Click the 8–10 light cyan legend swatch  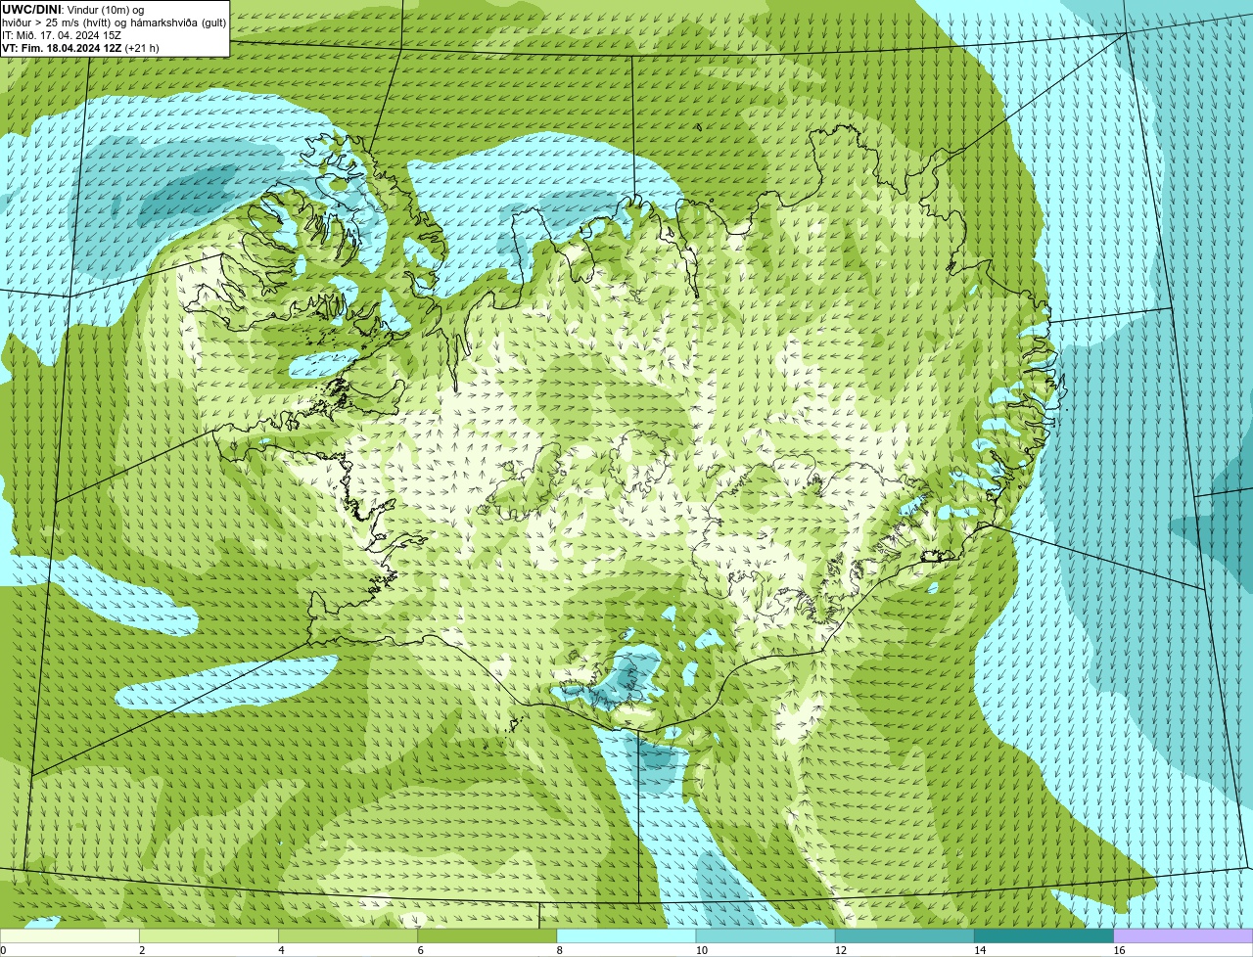click(626, 936)
